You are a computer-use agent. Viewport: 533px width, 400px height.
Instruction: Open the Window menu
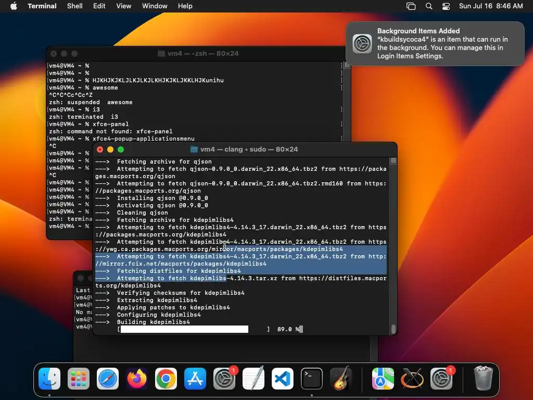click(155, 6)
